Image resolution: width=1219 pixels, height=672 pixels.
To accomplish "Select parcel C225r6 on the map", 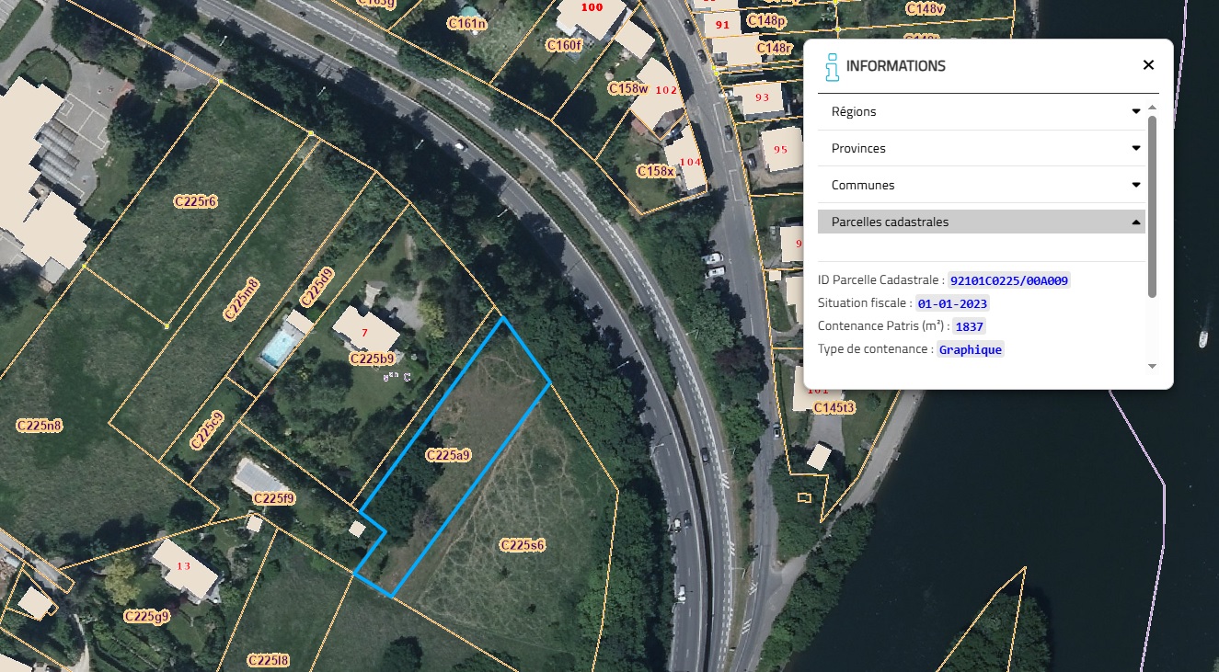I will (195, 200).
